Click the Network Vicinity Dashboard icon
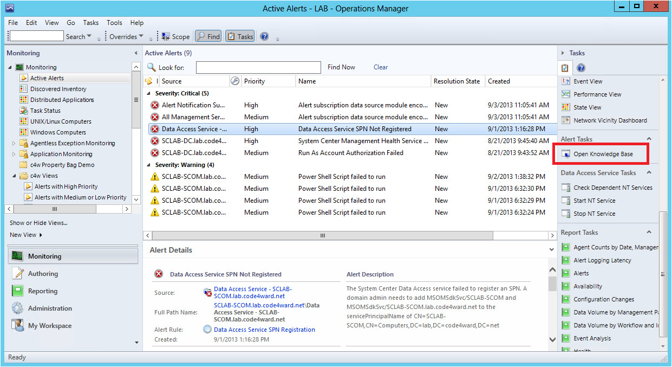 566,120
